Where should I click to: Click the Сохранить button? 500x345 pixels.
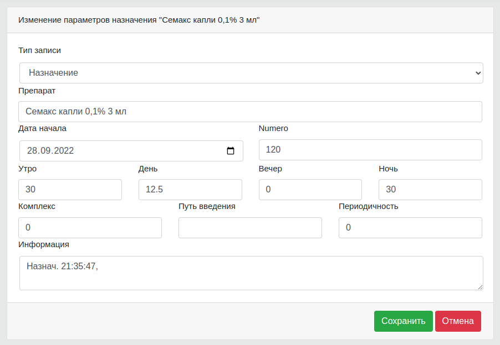pos(404,321)
